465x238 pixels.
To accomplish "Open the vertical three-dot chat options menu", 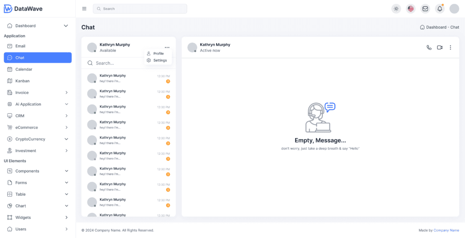I will (x=450, y=48).
